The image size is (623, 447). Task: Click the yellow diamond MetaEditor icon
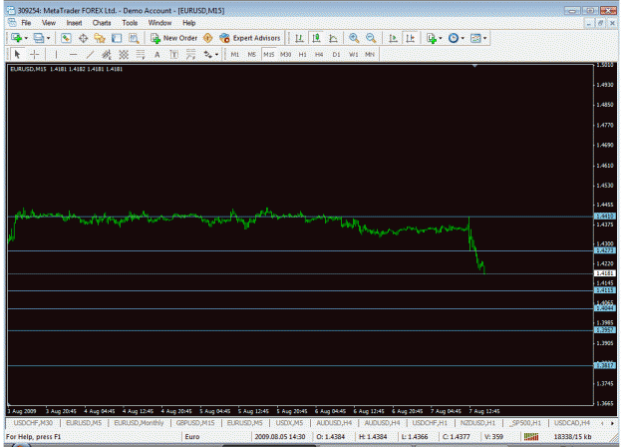(207, 38)
